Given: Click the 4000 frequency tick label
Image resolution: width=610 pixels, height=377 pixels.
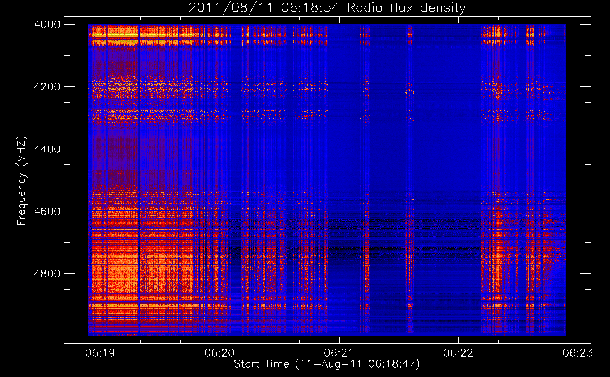Looking at the screenshot, I should [x=47, y=25].
